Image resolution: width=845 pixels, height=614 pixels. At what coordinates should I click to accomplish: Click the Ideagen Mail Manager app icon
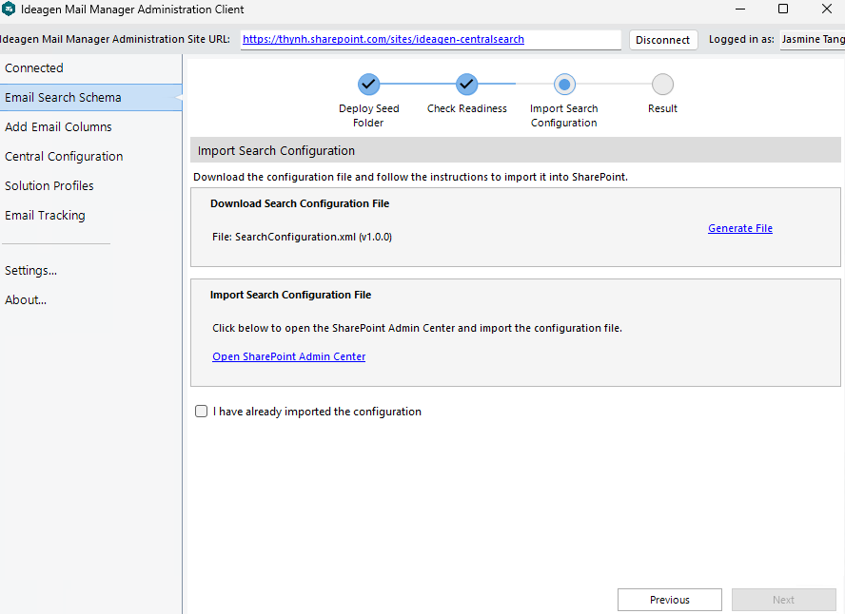pyautogui.click(x=9, y=9)
